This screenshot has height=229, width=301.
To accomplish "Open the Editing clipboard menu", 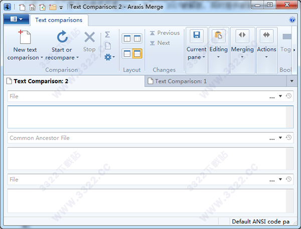I will click(219, 51).
